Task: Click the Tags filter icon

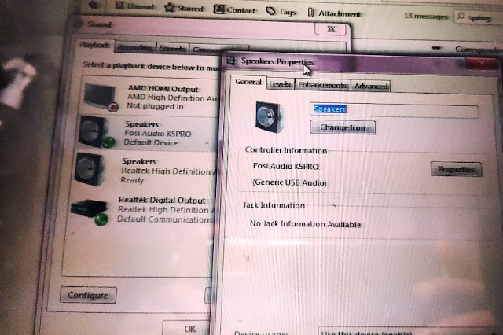Action: pos(270,11)
